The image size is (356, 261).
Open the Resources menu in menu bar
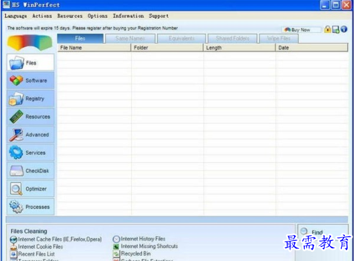(x=70, y=16)
